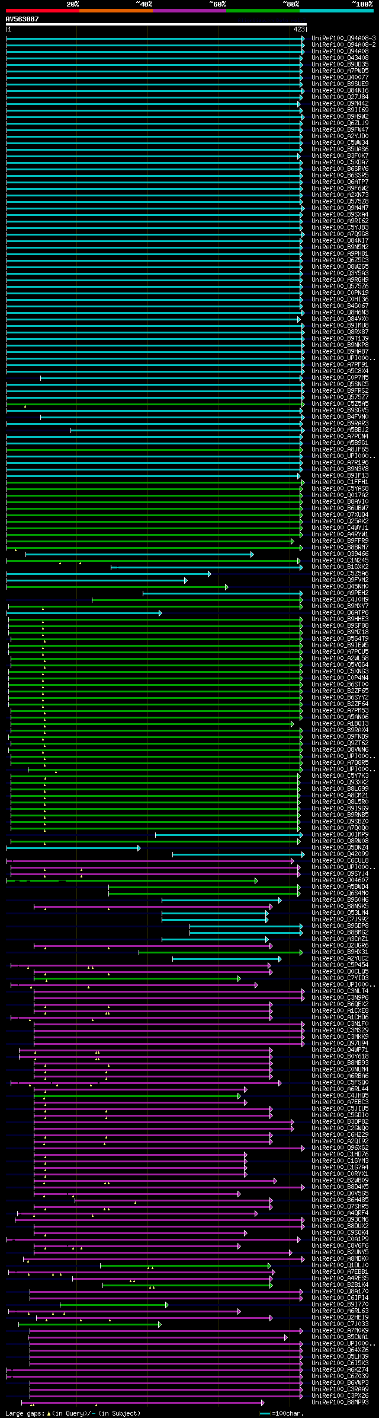Click the orange ~40% identity legend bar
The image size is (379, 1418).
click(x=116, y=11)
